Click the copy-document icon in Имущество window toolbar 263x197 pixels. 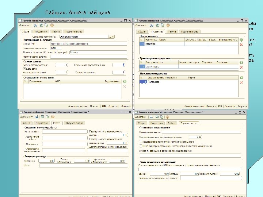162,25
